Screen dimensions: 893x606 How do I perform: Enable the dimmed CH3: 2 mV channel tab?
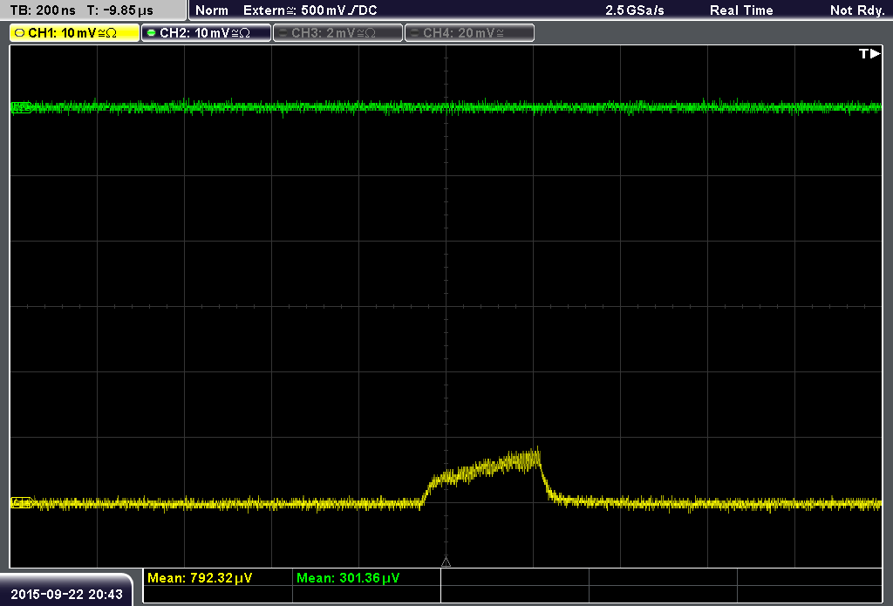(x=337, y=33)
